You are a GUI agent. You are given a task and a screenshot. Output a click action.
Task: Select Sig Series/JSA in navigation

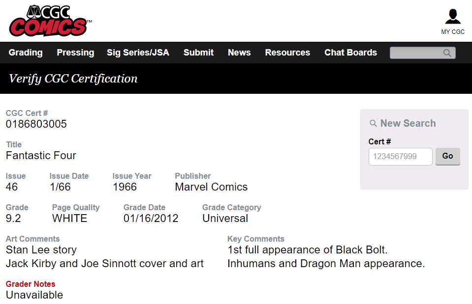coord(138,53)
